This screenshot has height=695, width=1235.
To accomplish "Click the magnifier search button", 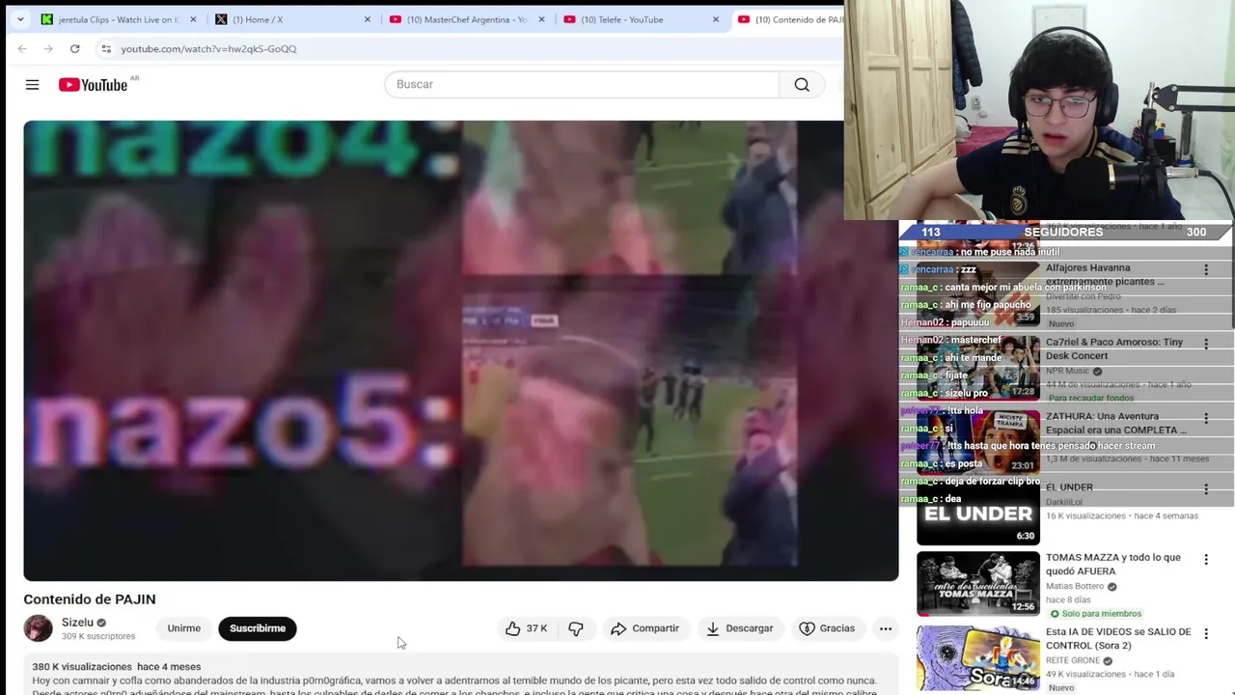I will [802, 85].
